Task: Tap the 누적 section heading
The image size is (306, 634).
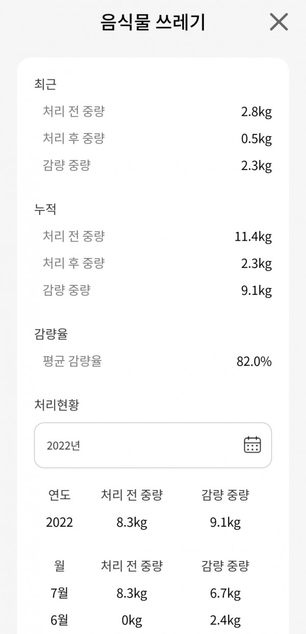Action: (45, 209)
